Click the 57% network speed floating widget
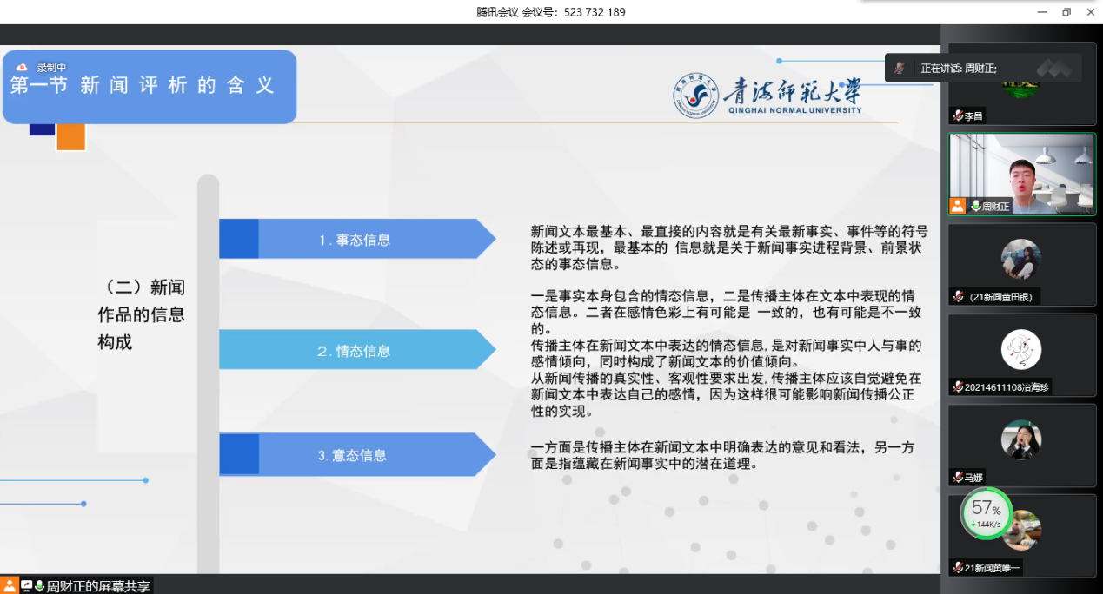1103x594 pixels. (986, 513)
